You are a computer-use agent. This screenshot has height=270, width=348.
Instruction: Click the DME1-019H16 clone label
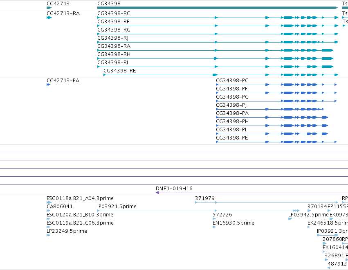(174, 189)
